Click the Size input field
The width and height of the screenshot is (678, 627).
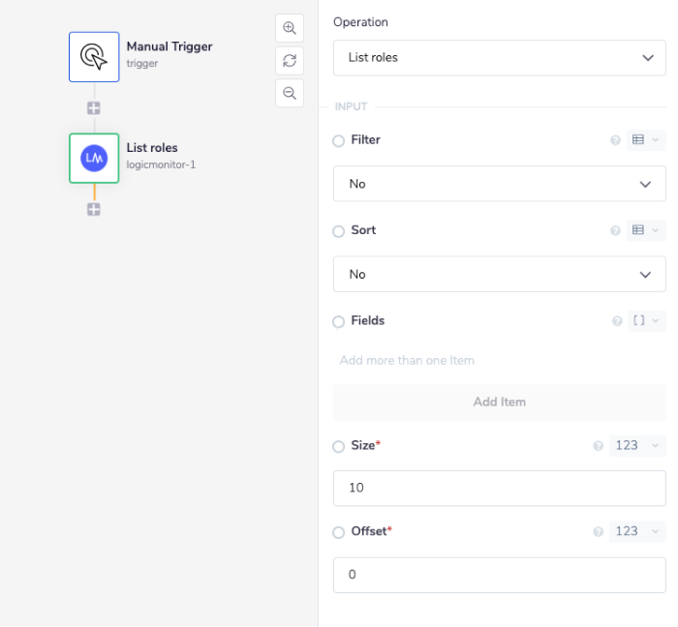(499, 488)
